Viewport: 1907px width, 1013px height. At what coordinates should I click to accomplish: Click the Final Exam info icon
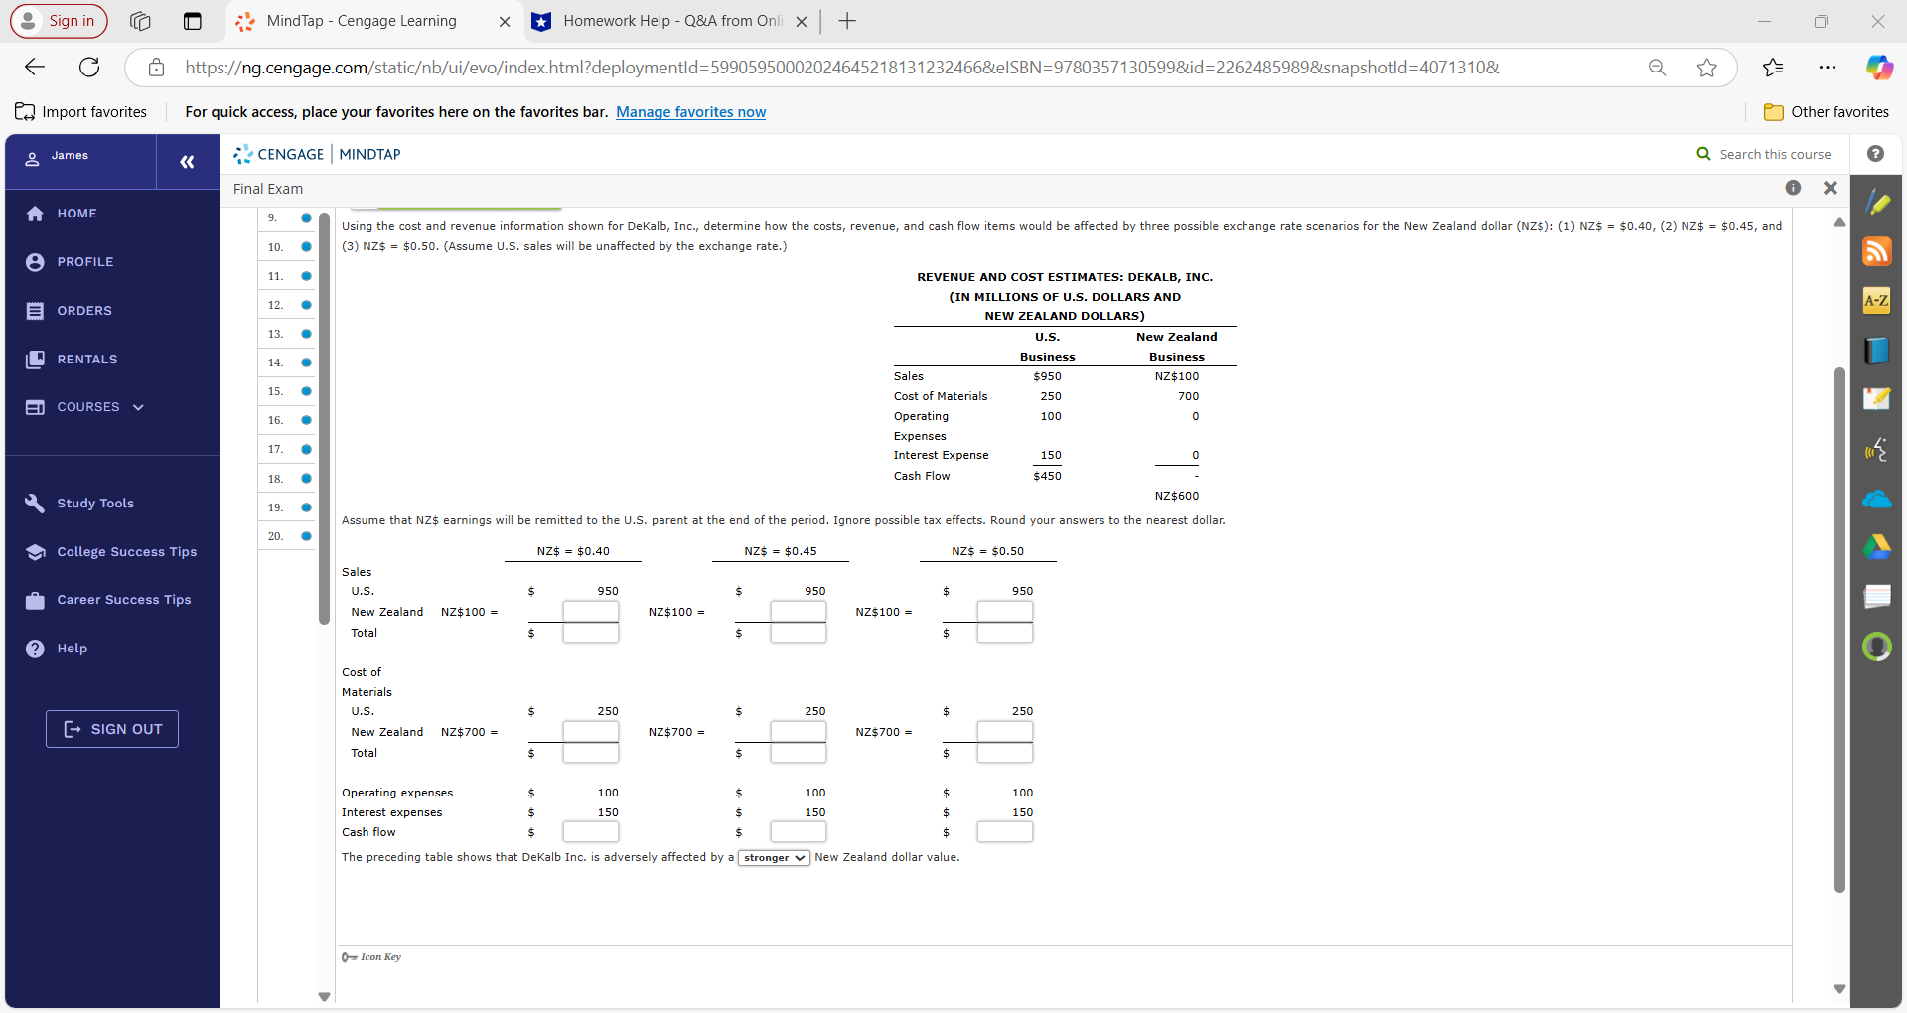1793,188
